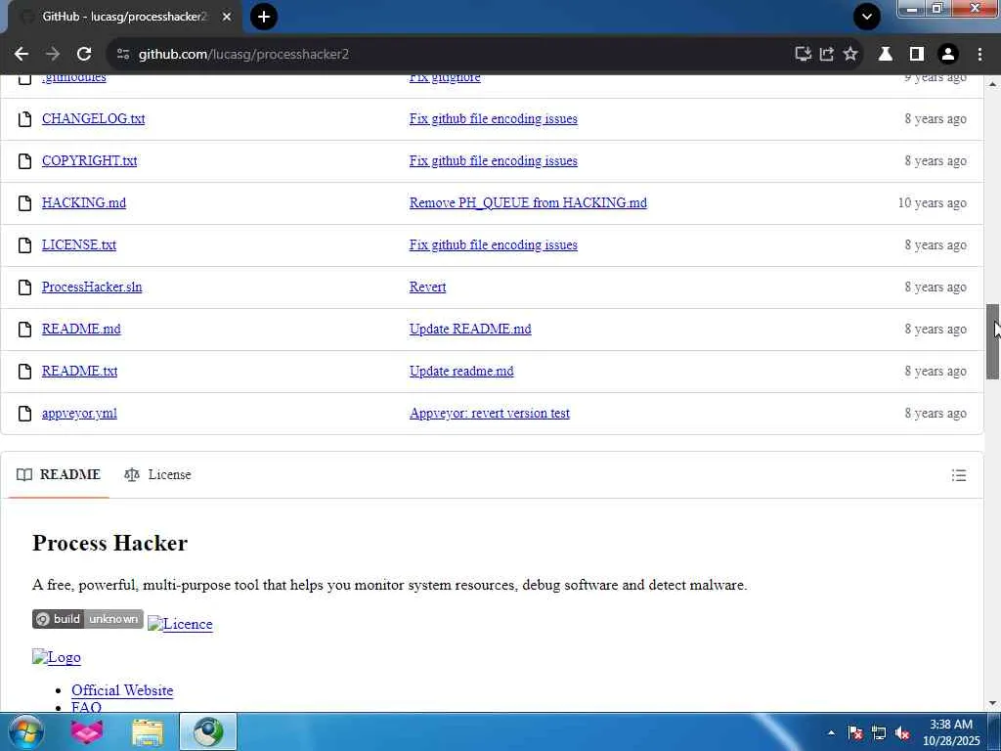Viewport: 1001px width, 751px height.
Task: Click file icon next to LICENSE.txt
Action: pyautogui.click(x=24, y=245)
